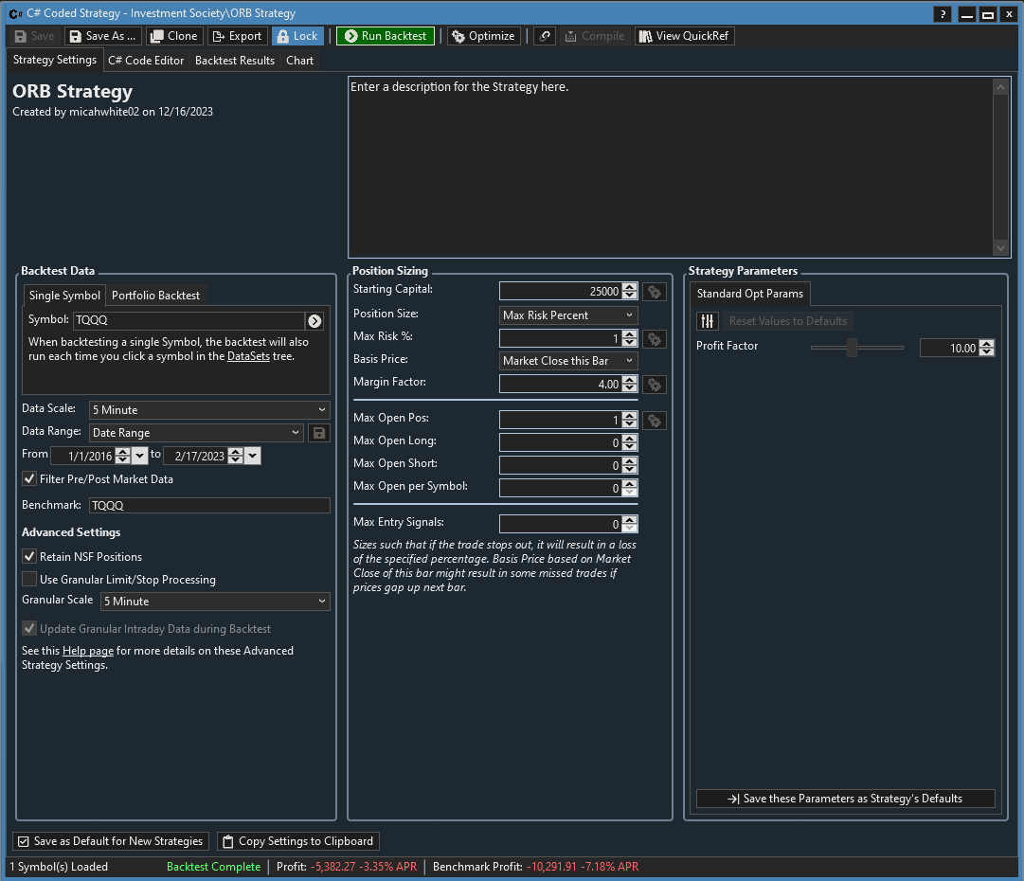1024x881 pixels.
Task: Enable Use Granular Limit/Stop Processing
Action: tap(29, 580)
